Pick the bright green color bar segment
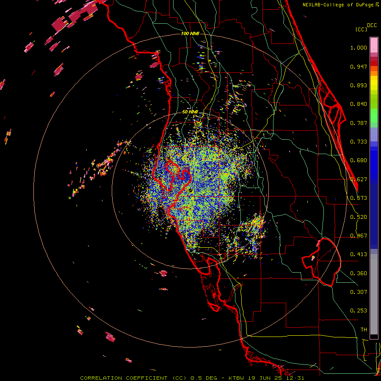Viewport: 381px width, 381px height. point(374,115)
